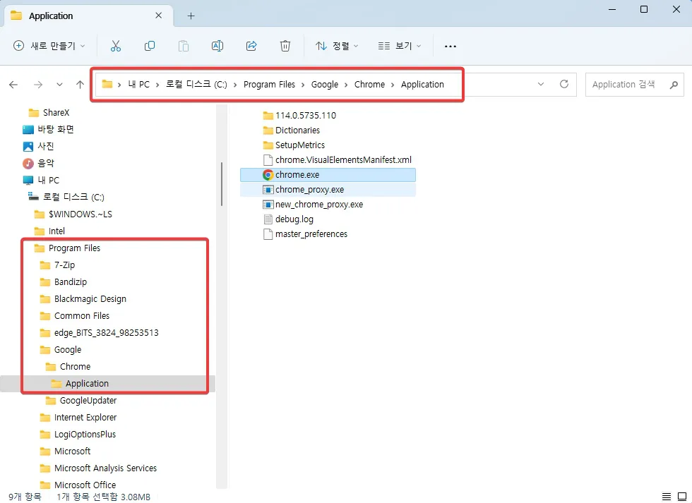The height and width of the screenshot is (503, 692).
Task: Go up one folder level arrow
Action: [80, 84]
